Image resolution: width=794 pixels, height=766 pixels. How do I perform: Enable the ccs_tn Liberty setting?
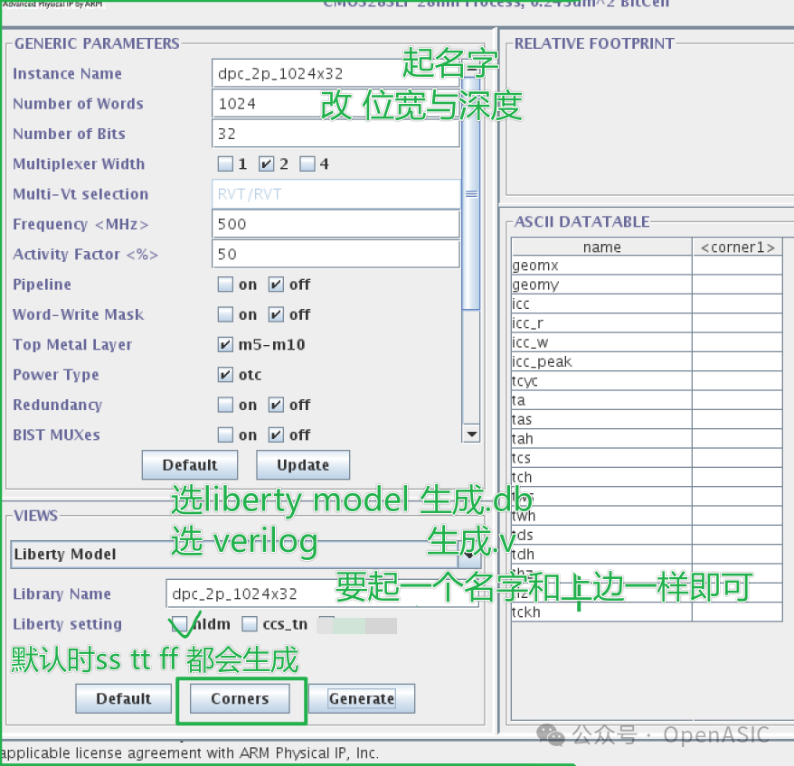point(247,623)
